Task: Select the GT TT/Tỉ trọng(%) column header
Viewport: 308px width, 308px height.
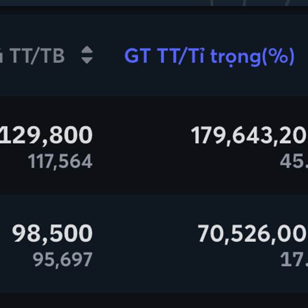Action: click(x=209, y=56)
